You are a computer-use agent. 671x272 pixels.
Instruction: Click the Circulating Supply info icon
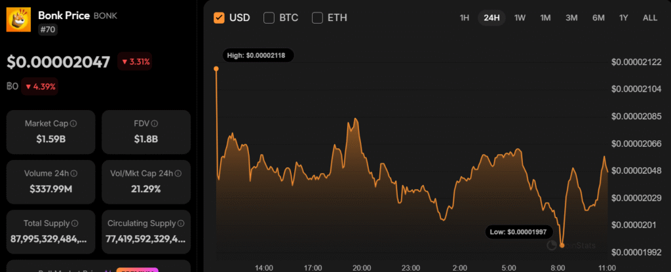(180, 223)
